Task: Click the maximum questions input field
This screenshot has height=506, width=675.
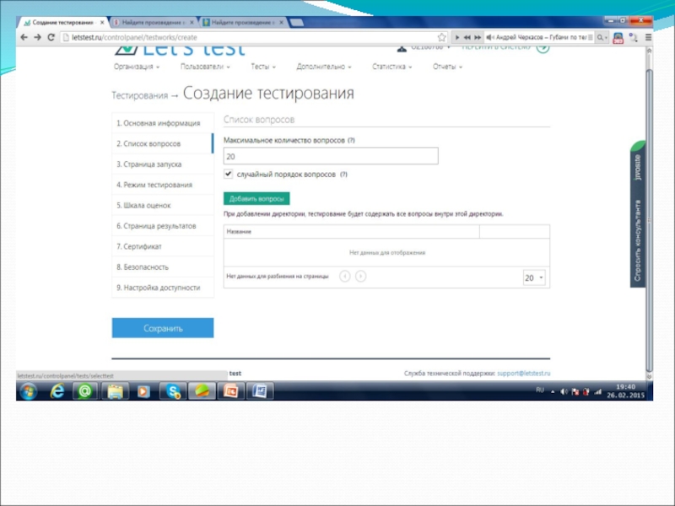Action: click(331, 156)
